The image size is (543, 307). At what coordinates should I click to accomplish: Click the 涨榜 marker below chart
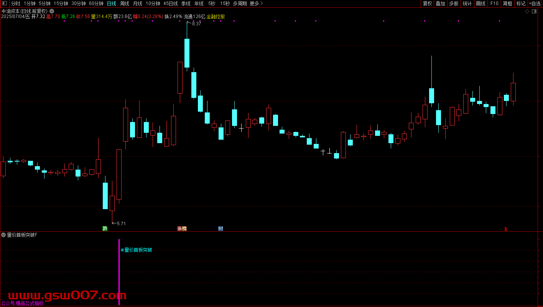pyautogui.click(x=182, y=229)
